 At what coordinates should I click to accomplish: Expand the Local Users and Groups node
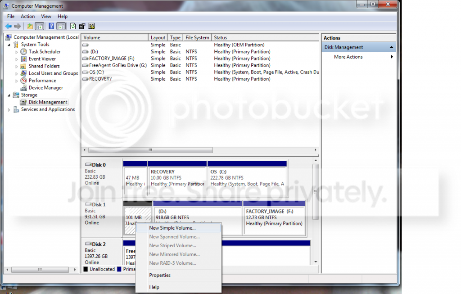(17, 73)
